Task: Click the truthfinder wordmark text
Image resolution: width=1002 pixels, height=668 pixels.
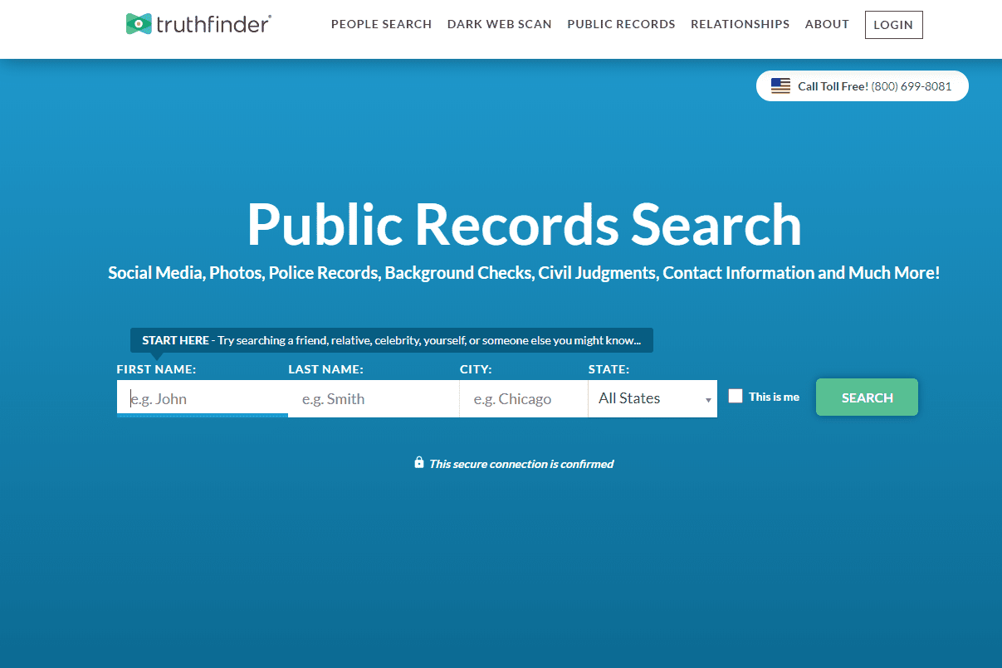Action: [x=213, y=24]
